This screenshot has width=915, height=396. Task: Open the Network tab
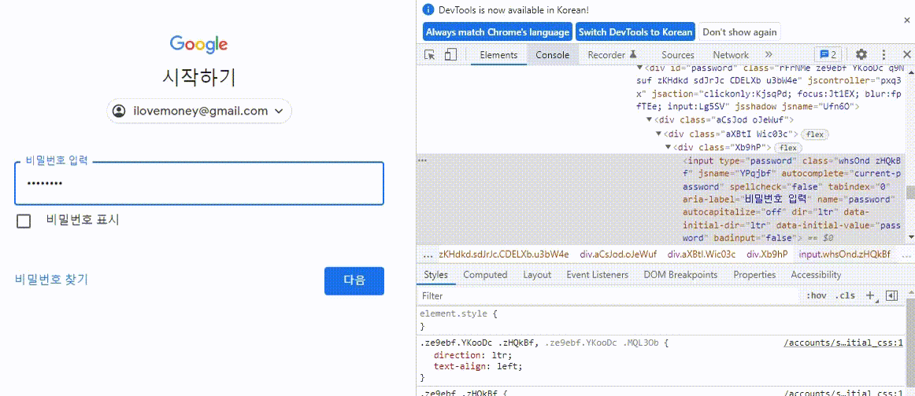(731, 55)
